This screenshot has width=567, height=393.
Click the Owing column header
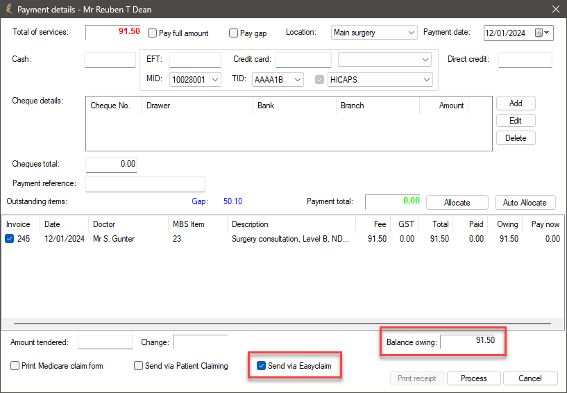[506, 224]
